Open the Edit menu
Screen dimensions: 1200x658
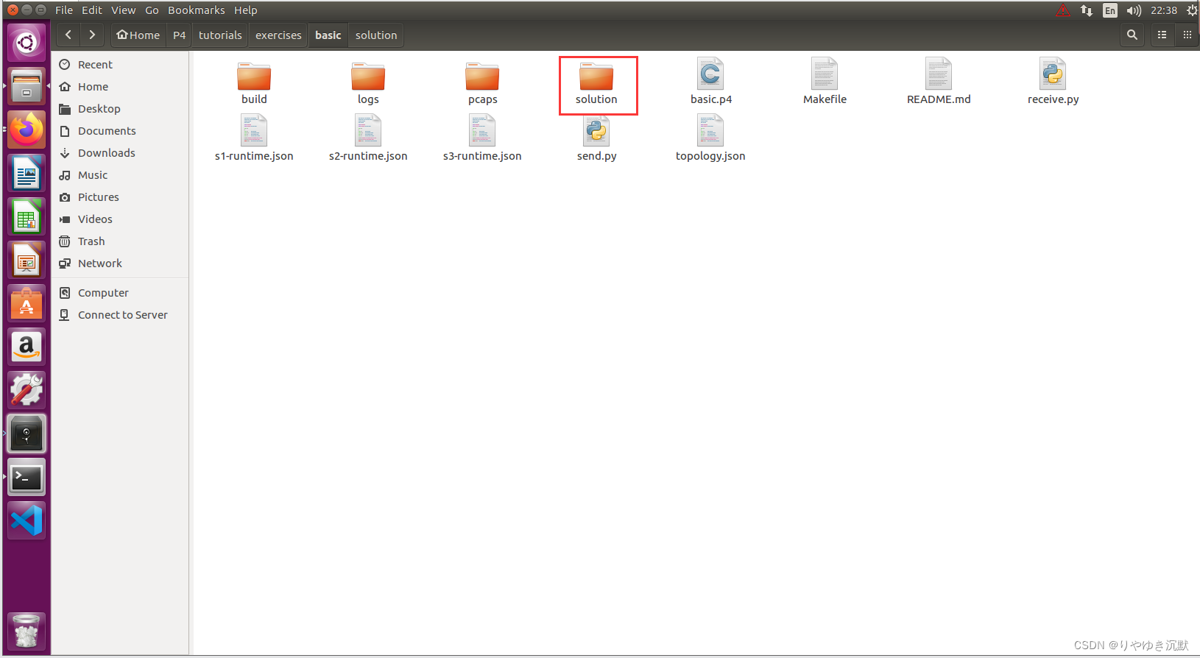(92, 10)
